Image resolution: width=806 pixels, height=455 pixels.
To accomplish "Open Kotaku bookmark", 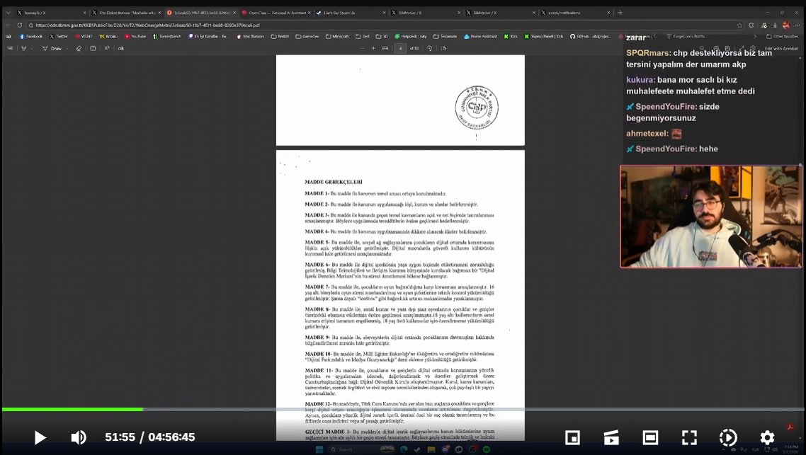I will point(108,37).
